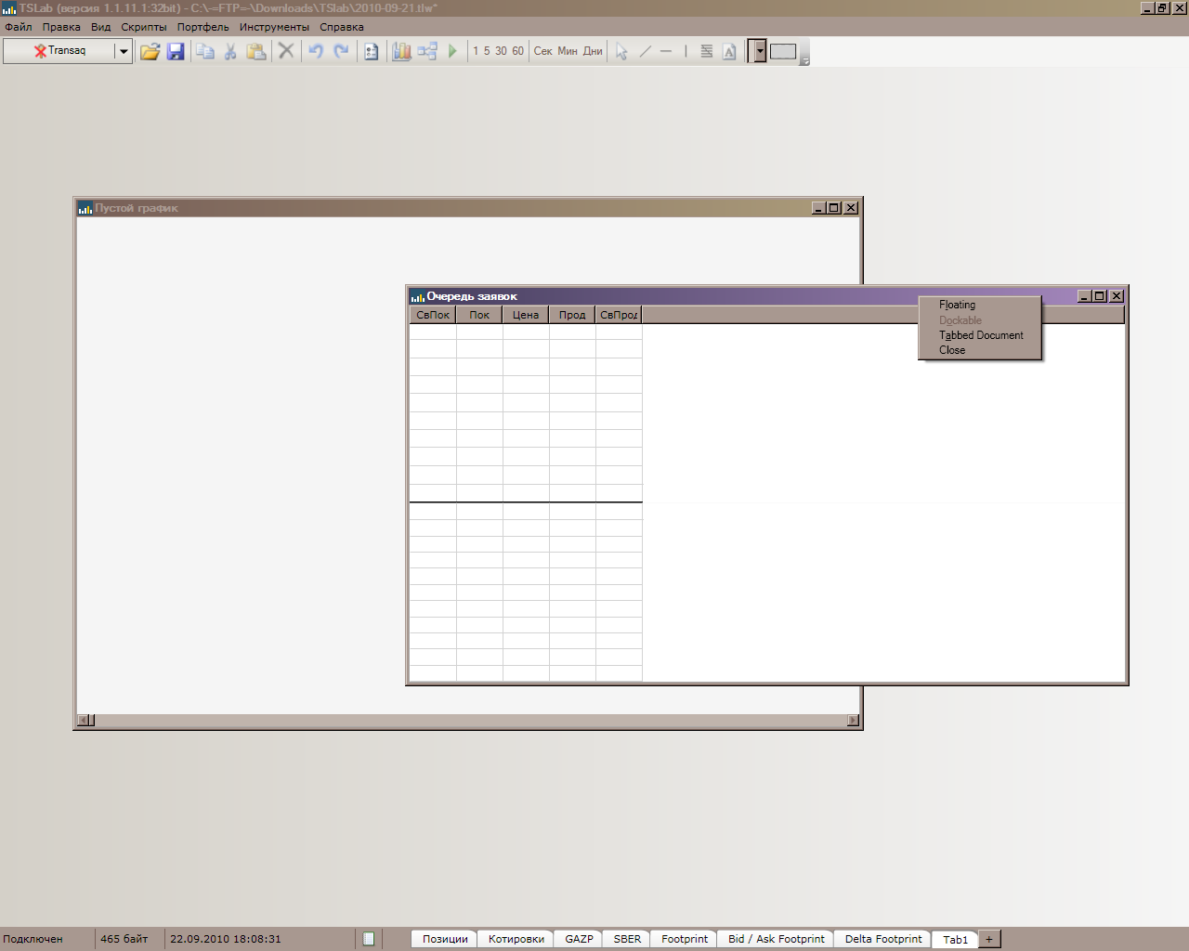
Task: Select the 1 interval button
Action: tap(476, 51)
